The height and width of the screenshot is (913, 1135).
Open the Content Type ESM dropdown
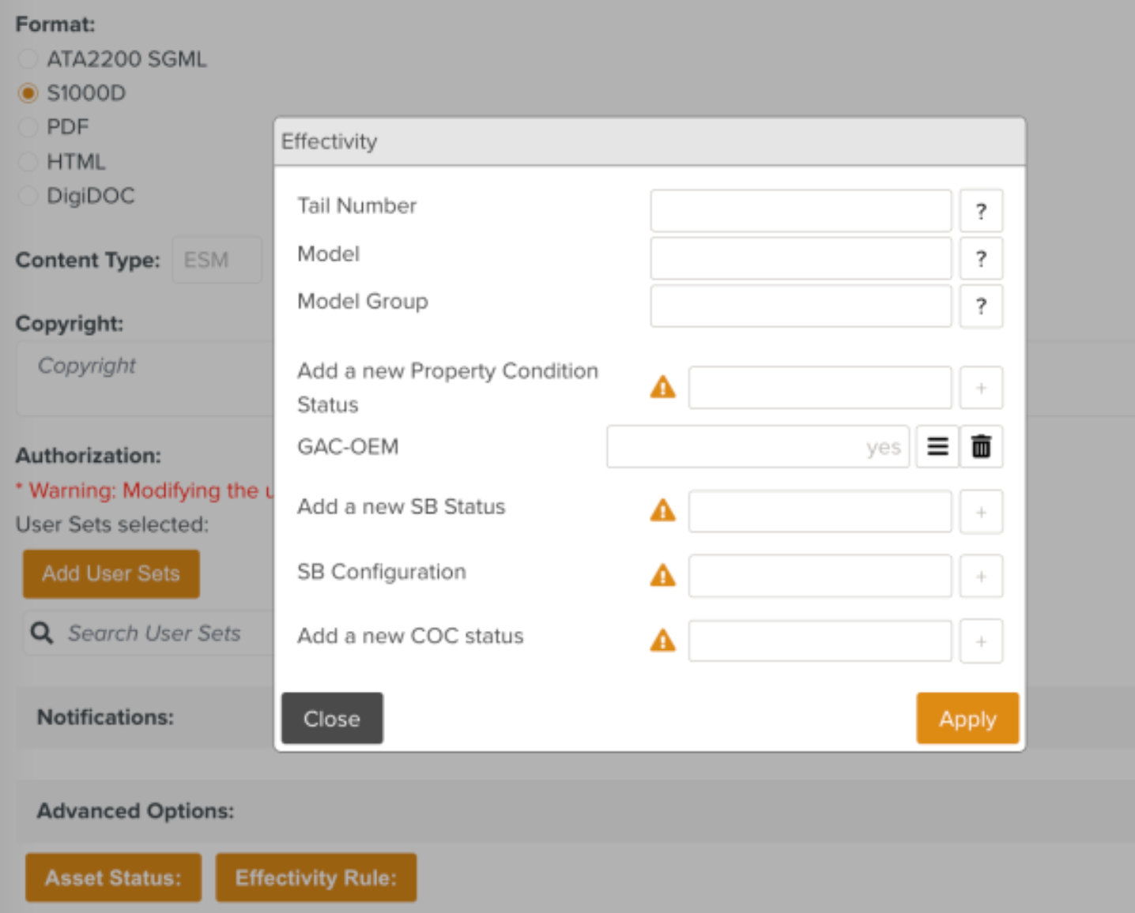point(217,260)
